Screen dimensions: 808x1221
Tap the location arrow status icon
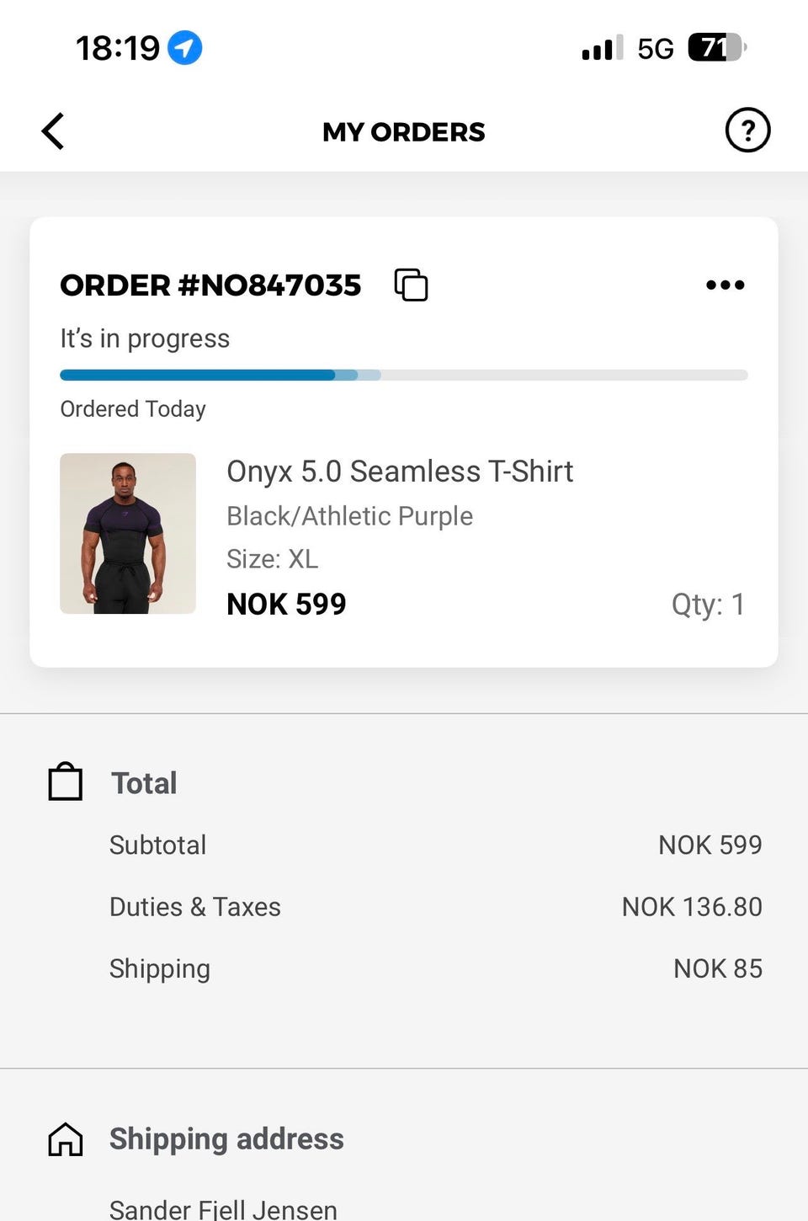(185, 47)
